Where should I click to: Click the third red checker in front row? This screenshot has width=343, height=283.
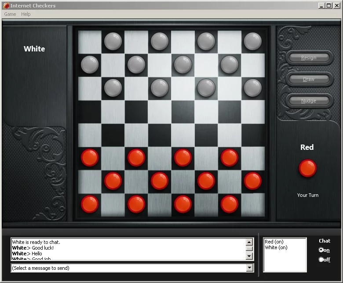[x=183, y=158]
